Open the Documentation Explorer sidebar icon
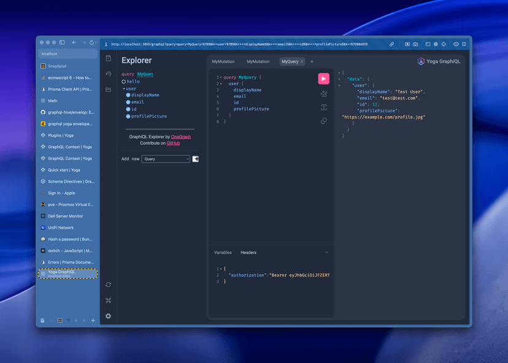The height and width of the screenshot is (363, 508). 109,58
